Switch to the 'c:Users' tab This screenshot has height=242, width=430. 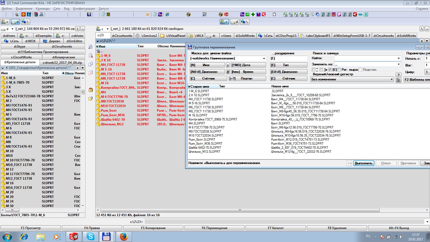tap(226, 35)
